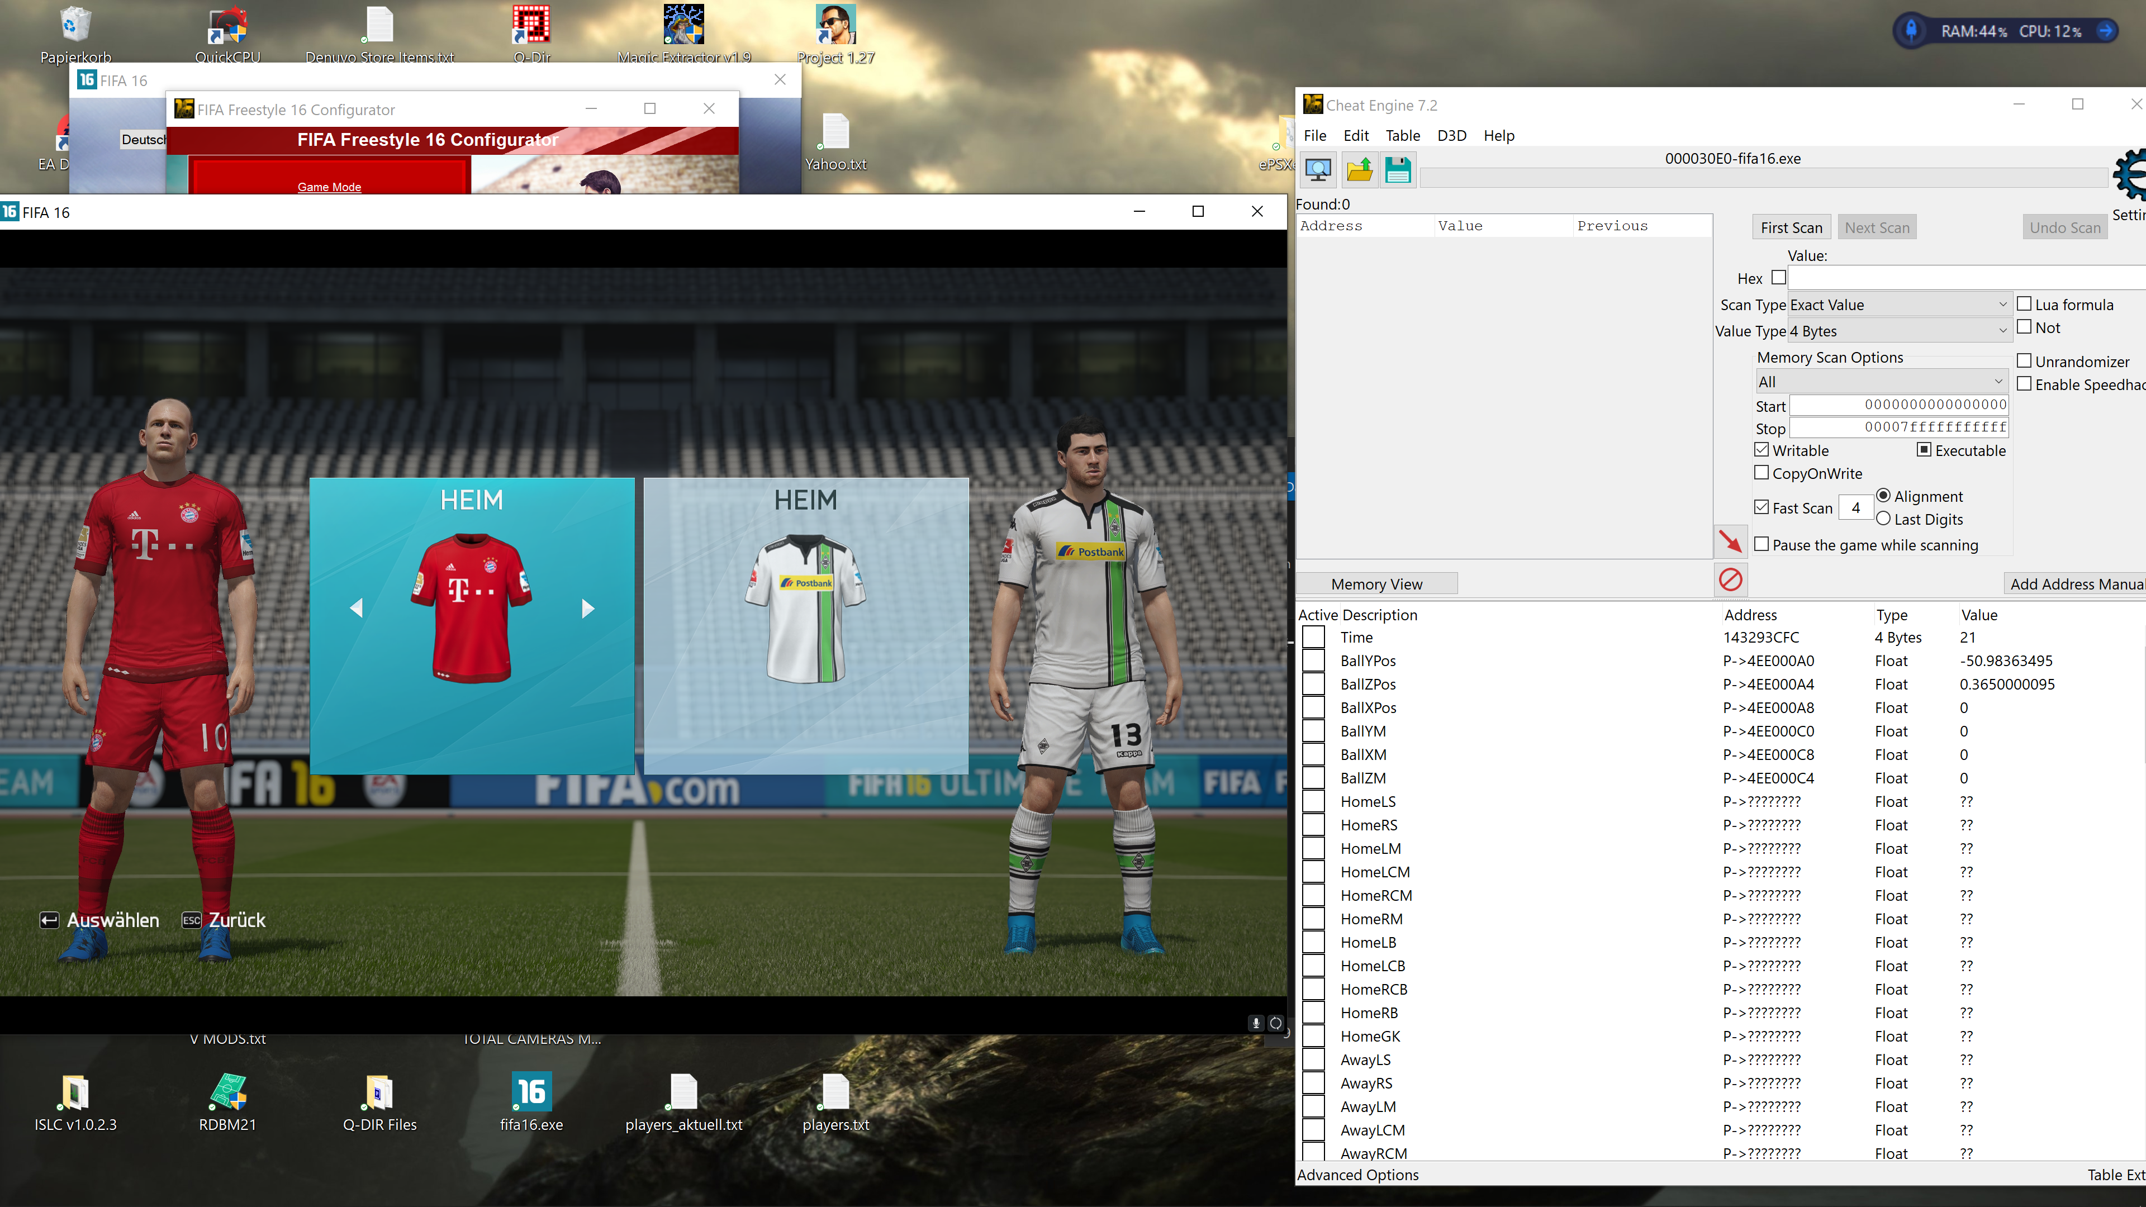Expand the Scan Type dropdown

click(1900, 305)
